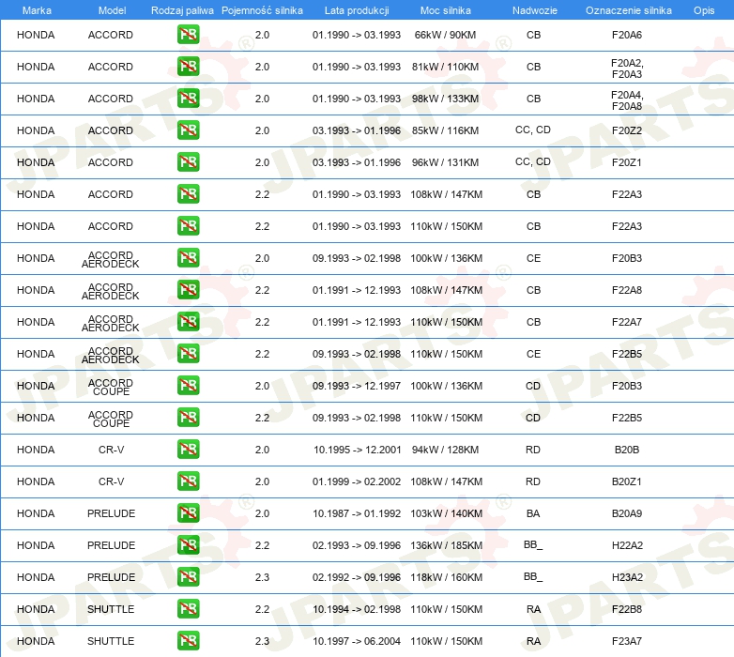
Task: Click the Nadwozie column header
Action: (x=535, y=10)
